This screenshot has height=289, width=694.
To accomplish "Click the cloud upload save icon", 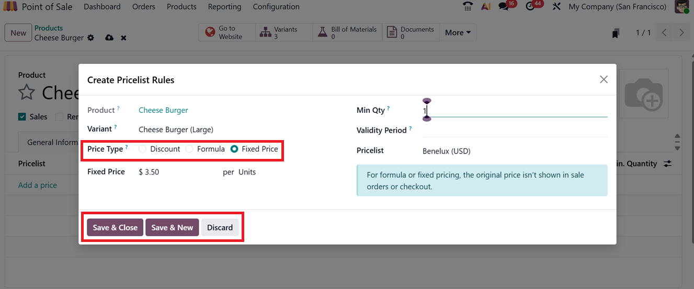I will pos(109,38).
